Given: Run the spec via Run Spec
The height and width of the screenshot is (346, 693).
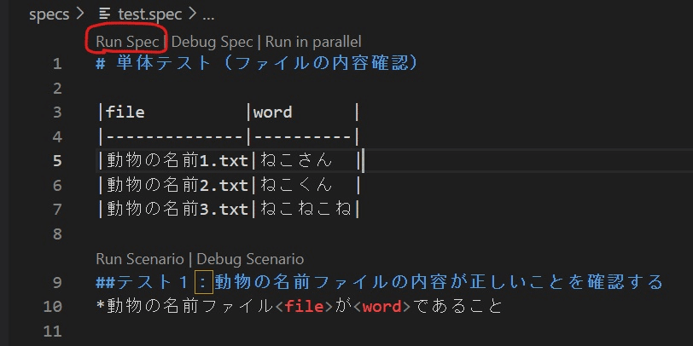Looking at the screenshot, I should (x=127, y=42).
